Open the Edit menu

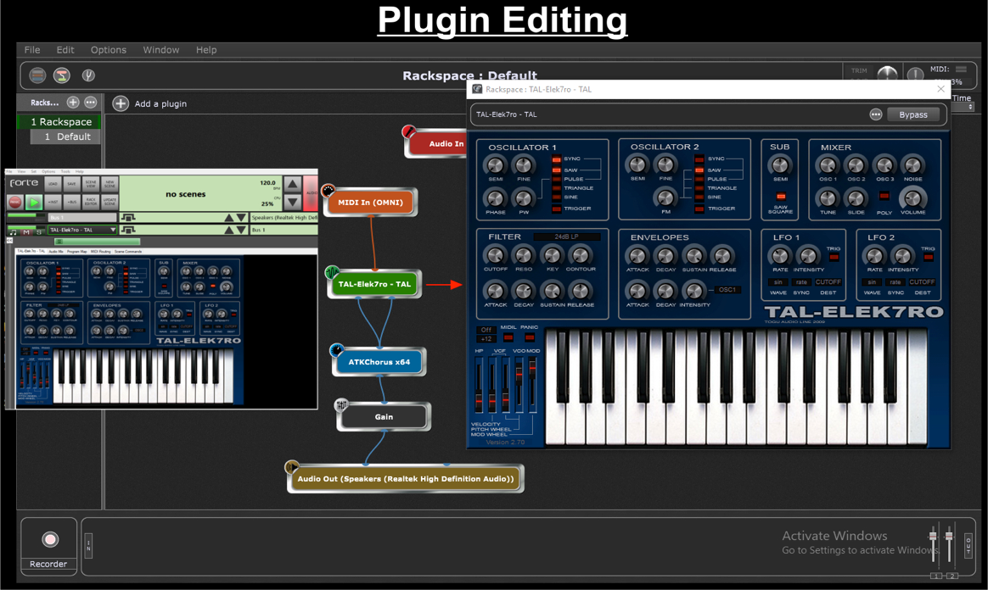65,50
